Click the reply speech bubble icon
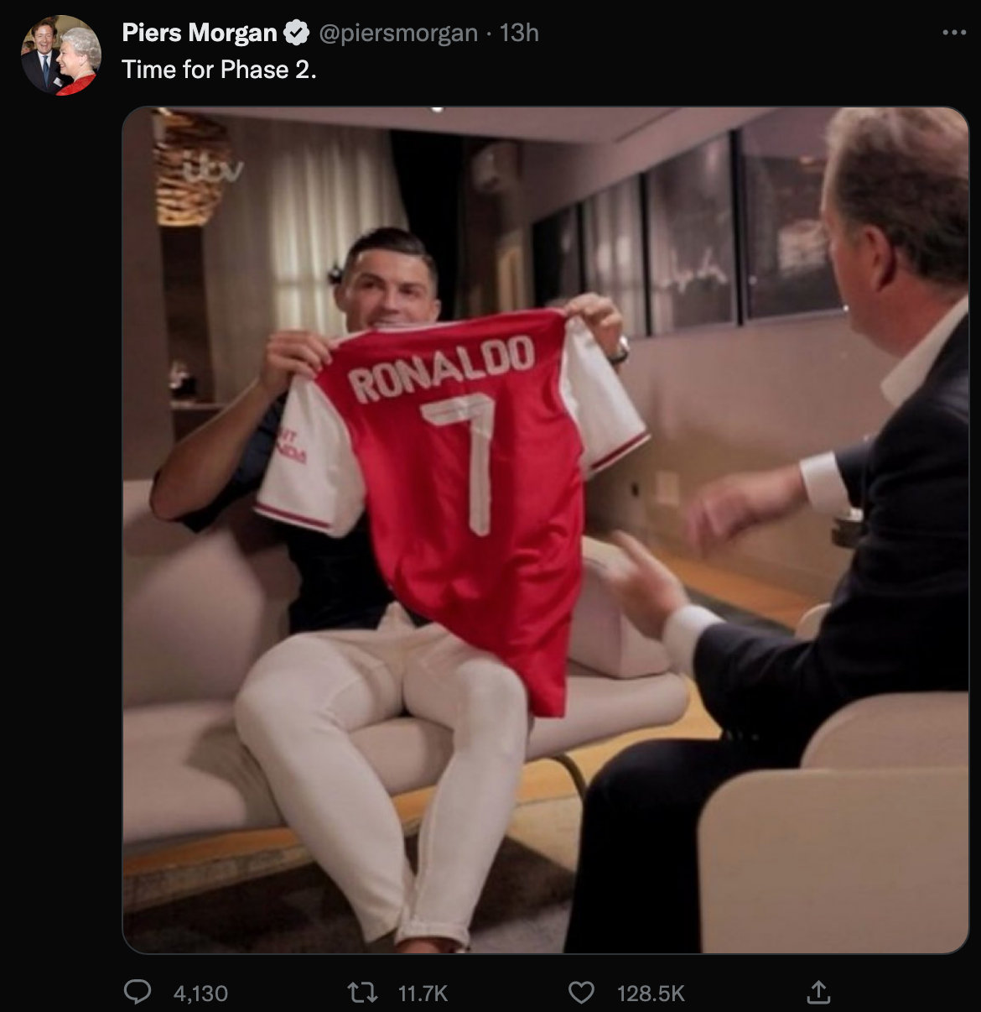 (137, 993)
